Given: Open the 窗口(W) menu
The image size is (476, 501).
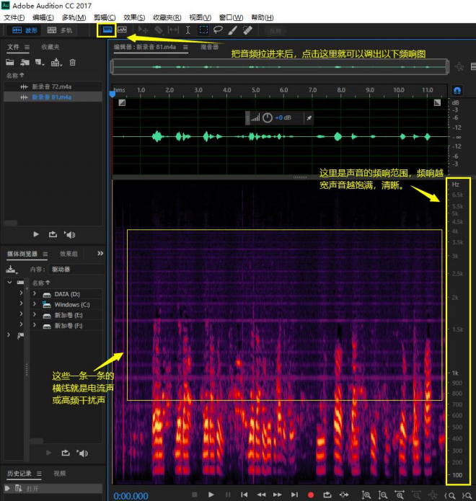Looking at the screenshot, I should tap(231, 17).
